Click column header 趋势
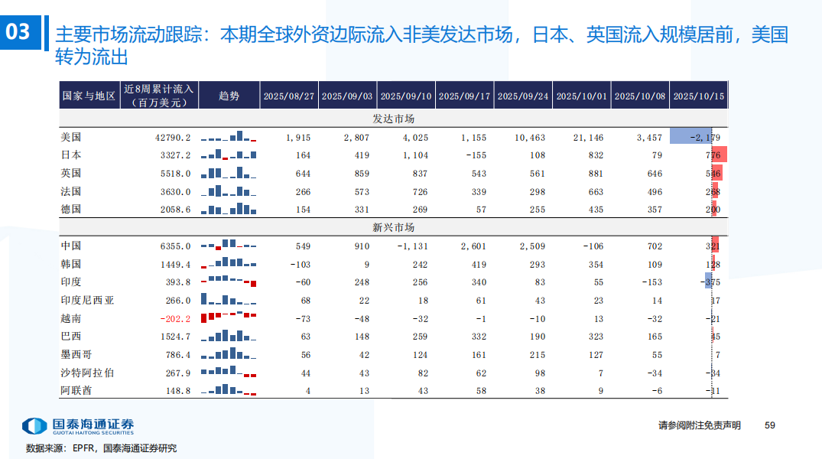The width and height of the screenshot is (822, 459). 229,96
